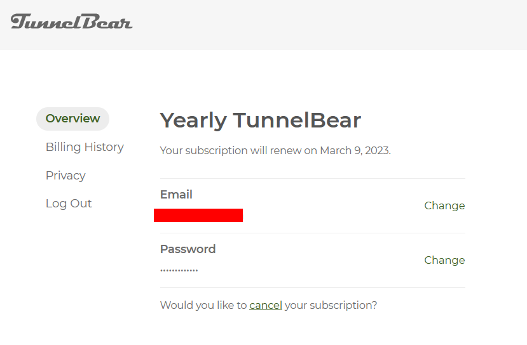This screenshot has width=527, height=345.
Task: Click the red redacted email block
Action: click(198, 215)
